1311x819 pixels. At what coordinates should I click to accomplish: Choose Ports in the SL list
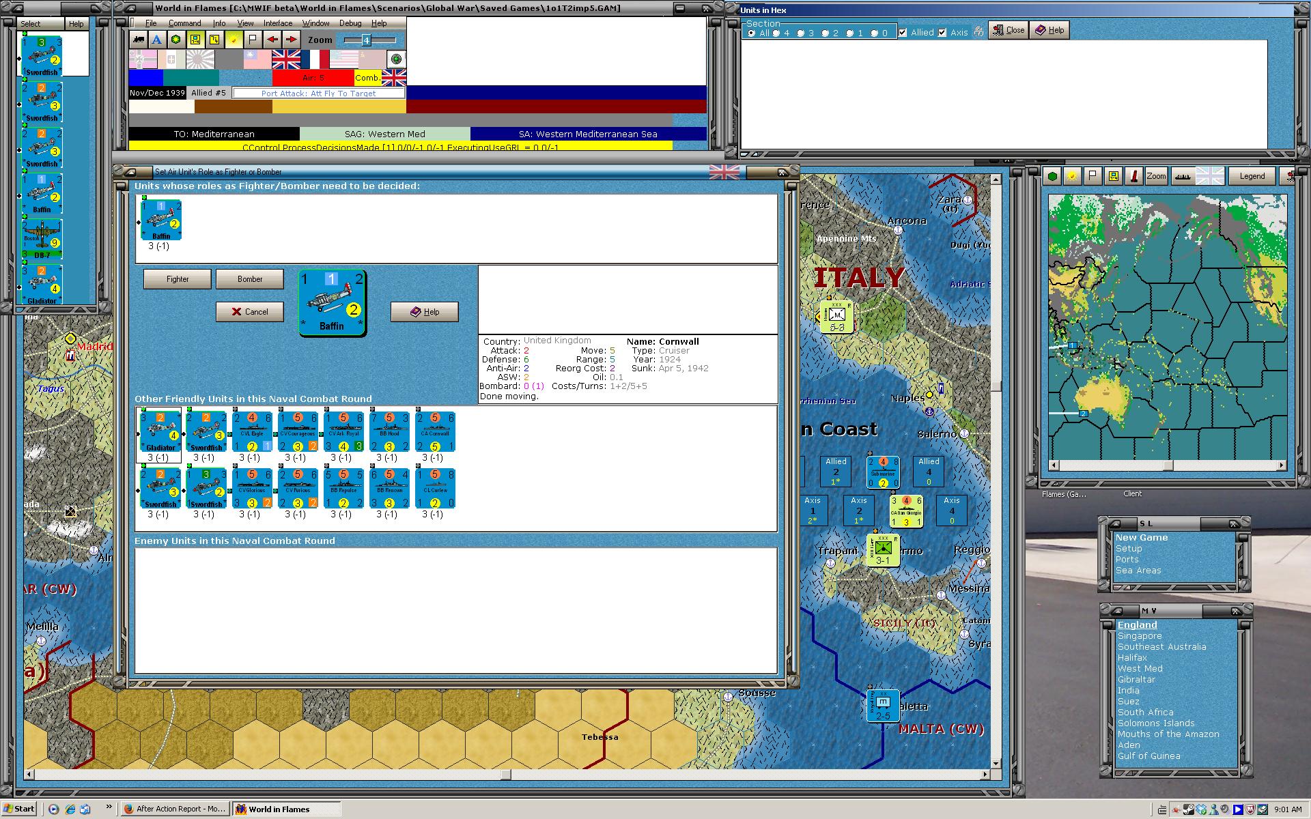pos(1127,560)
